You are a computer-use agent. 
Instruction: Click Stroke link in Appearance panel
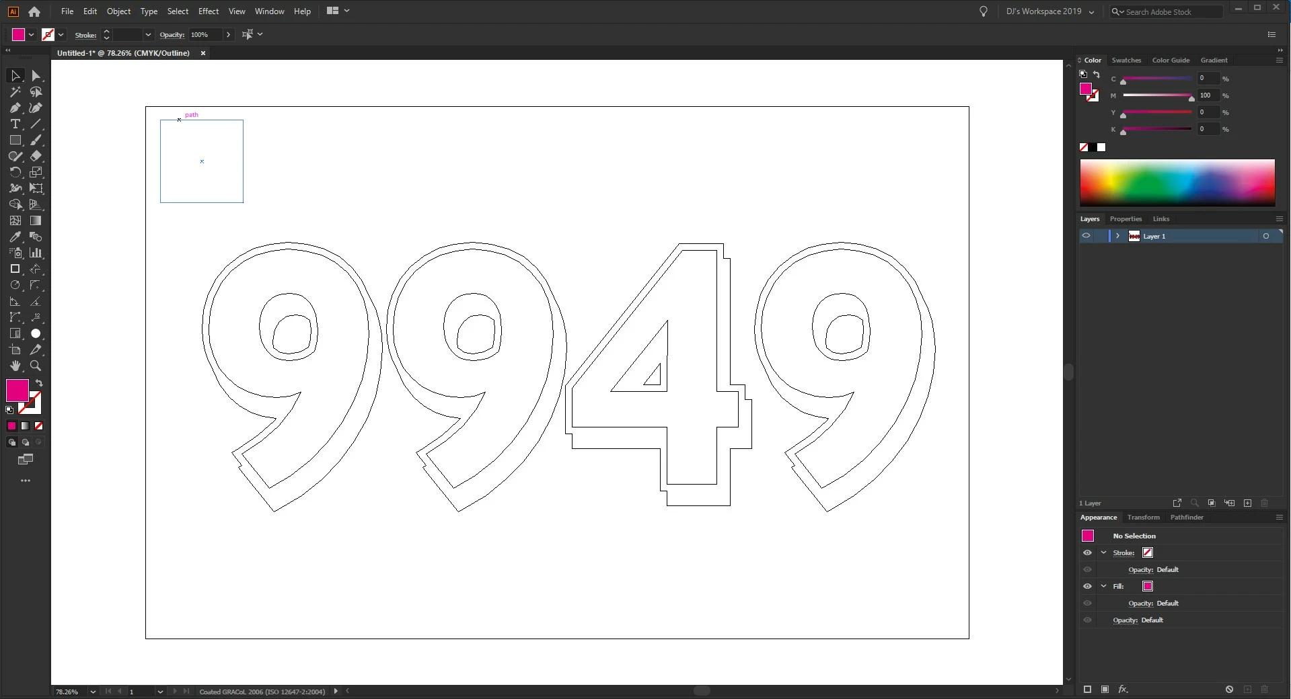tap(1123, 552)
